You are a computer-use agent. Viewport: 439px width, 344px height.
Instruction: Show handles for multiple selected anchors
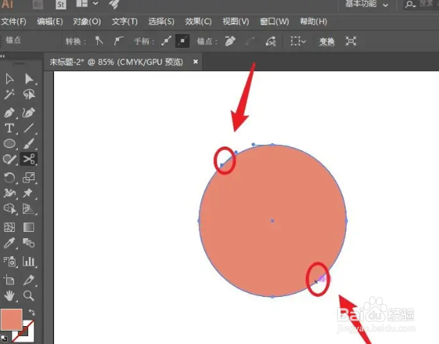pyautogui.click(x=166, y=42)
